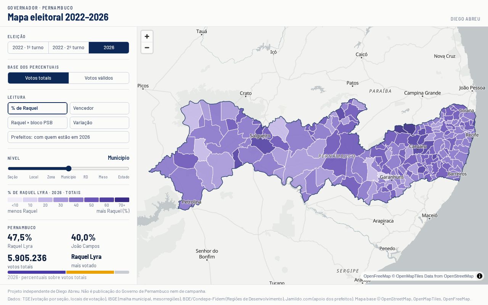Image resolution: width=488 pixels, height=305 pixels.
Task: Click the DIEGO ABREU author text
Action: (466, 19)
